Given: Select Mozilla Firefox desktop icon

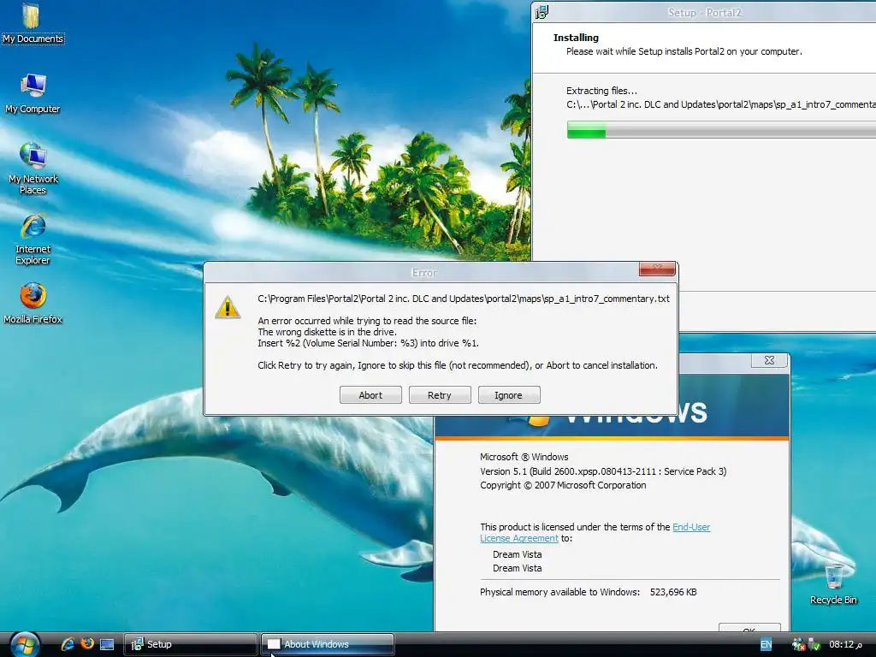Looking at the screenshot, I should coord(33,304).
